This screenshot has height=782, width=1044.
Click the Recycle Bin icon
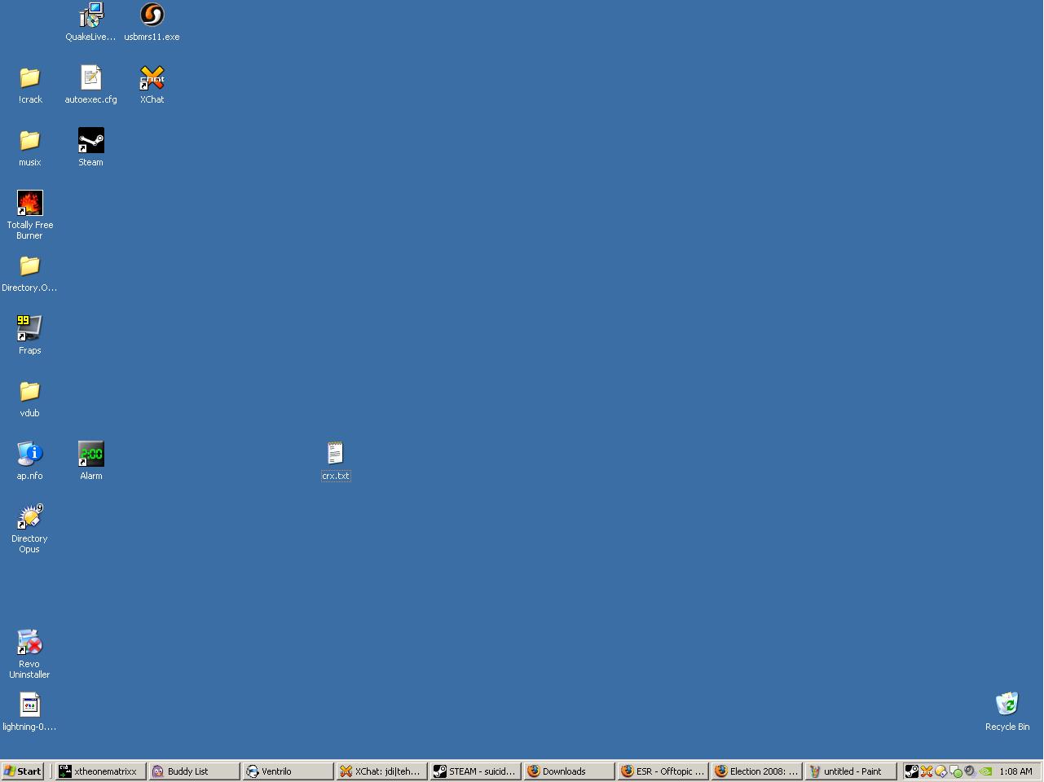1007,705
